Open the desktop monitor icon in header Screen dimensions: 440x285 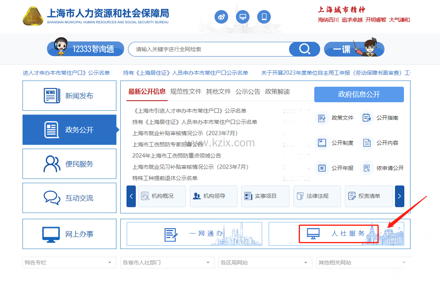click(243, 17)
